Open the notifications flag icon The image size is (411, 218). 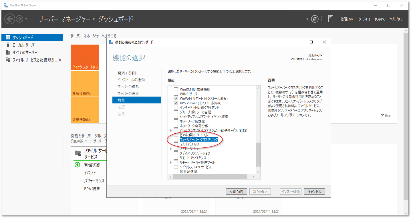[330, 18]
